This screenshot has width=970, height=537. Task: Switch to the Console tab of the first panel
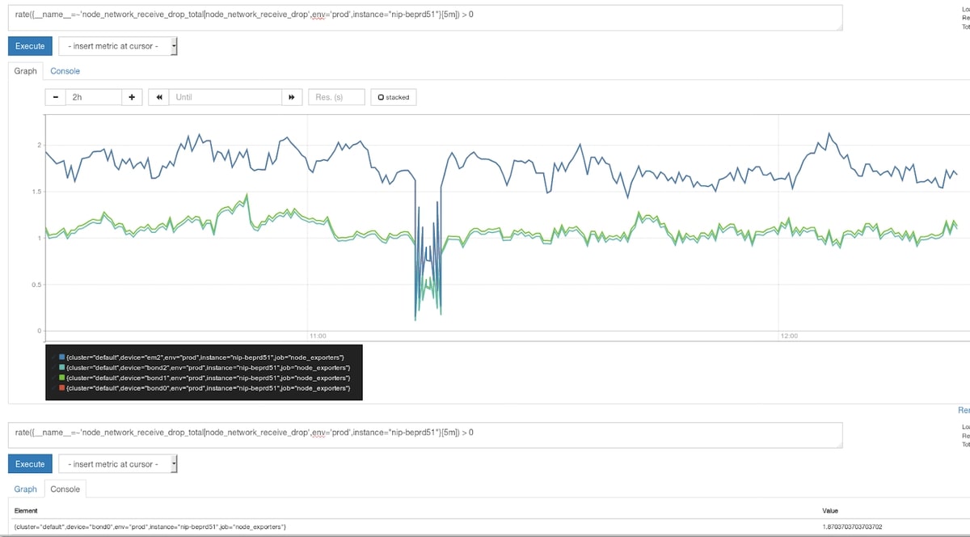click(x=65, y=71)
